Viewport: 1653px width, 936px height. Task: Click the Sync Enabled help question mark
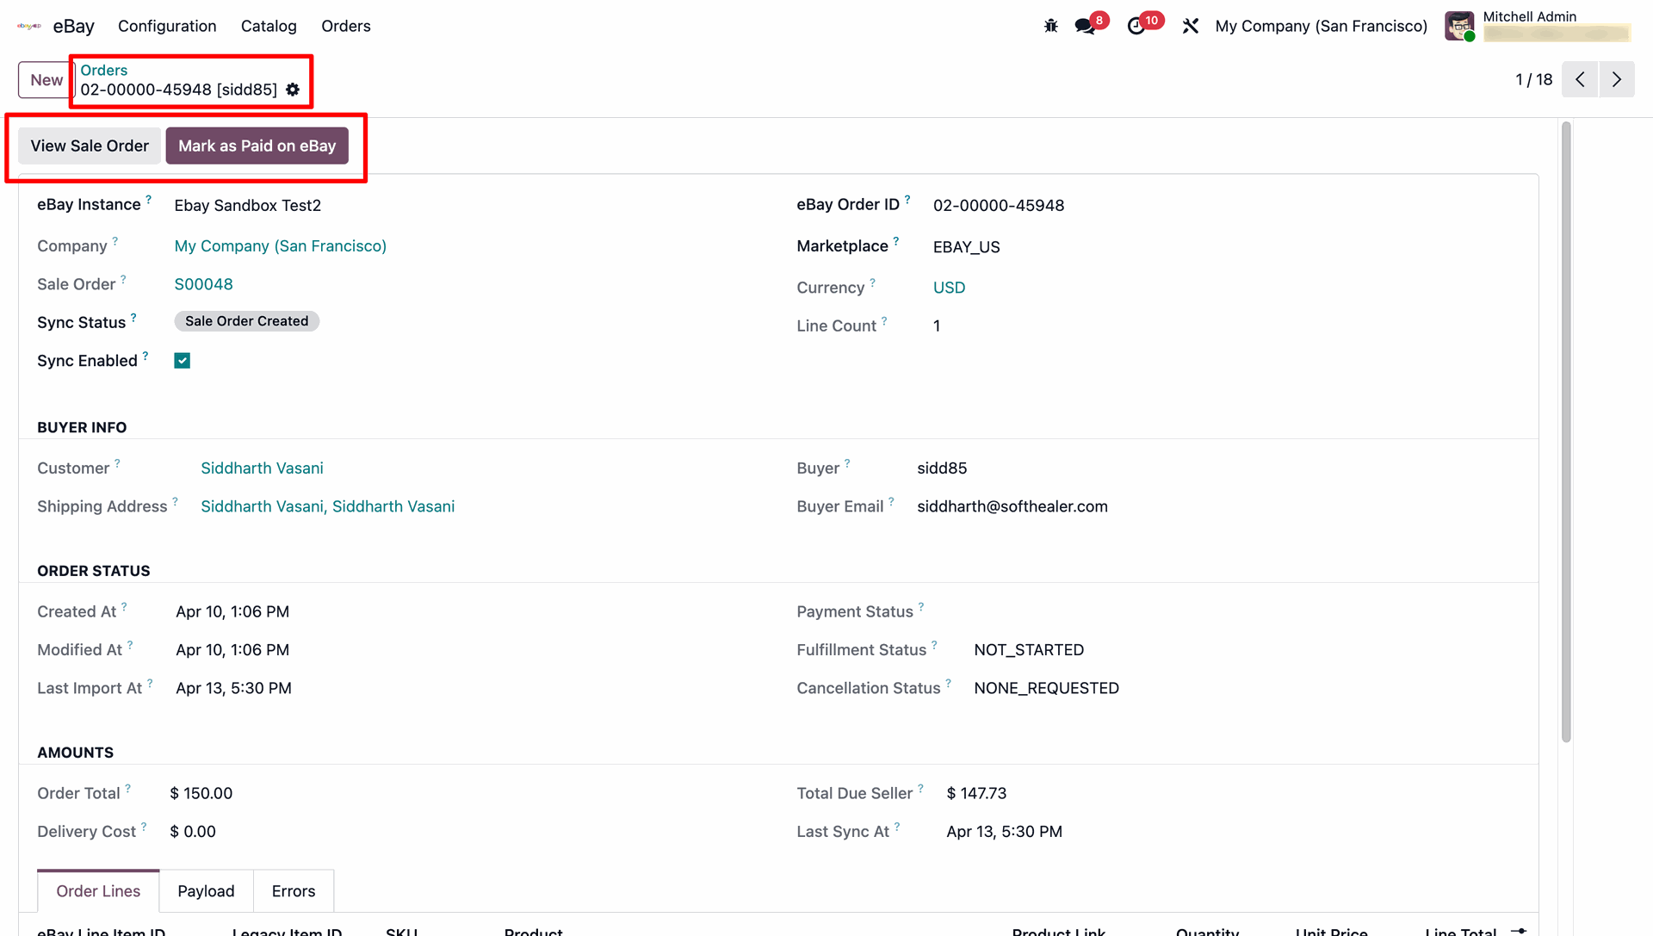pyautogui.click(x=145, y=355)
